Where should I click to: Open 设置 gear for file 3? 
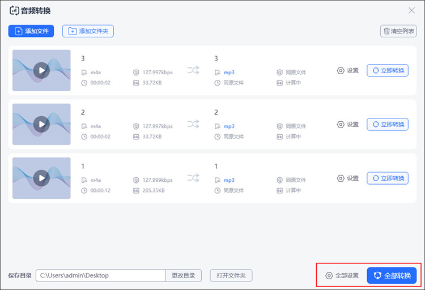point(348,70)
